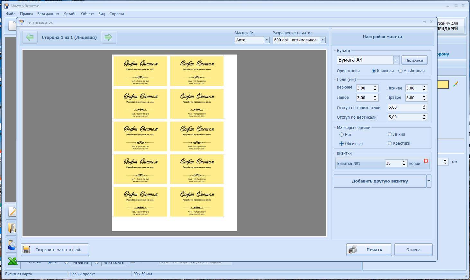
Task: Remove Визитка №1 with red X icon
Action: click(x=426, y=161)
